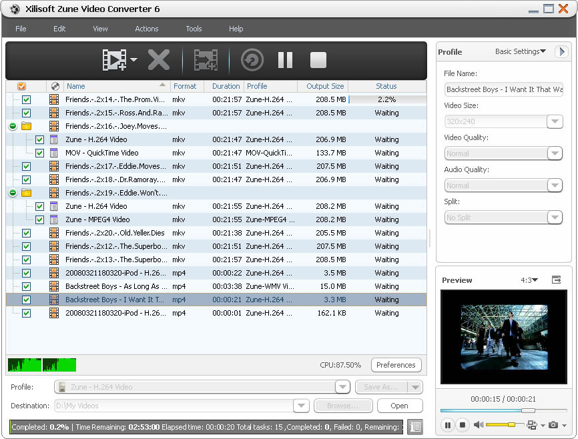The image size is (578, 439).
Task: Click the Browse button for Destination
Action: pyautogui.click(x=343, y=406)
